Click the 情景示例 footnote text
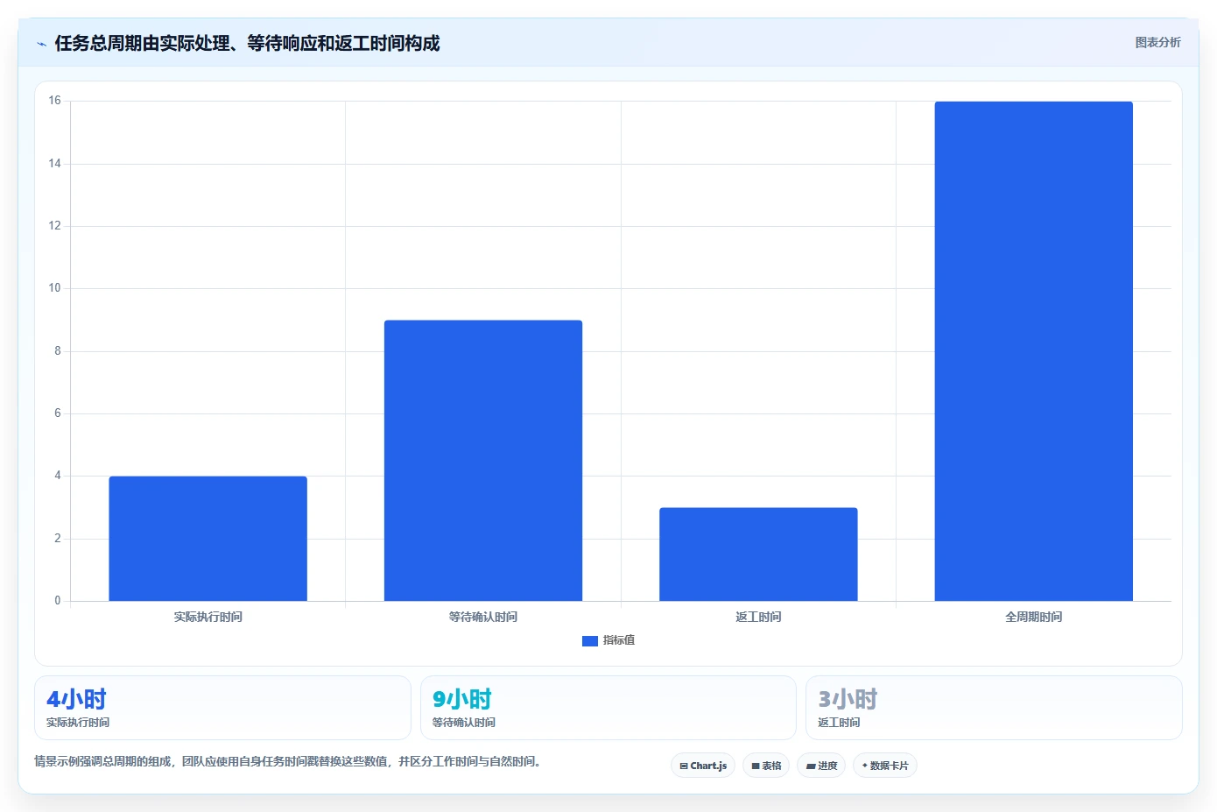 [x=287, y=761]
